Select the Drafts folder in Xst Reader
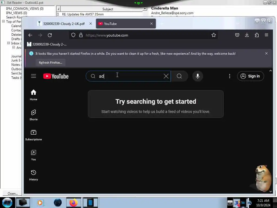This screenshot has height=208, width=277. [16, 39]
